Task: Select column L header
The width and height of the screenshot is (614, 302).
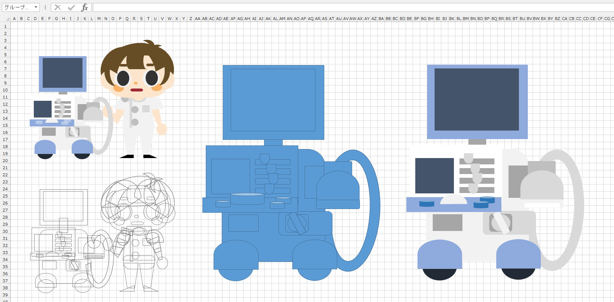Action: coord(92,19)
